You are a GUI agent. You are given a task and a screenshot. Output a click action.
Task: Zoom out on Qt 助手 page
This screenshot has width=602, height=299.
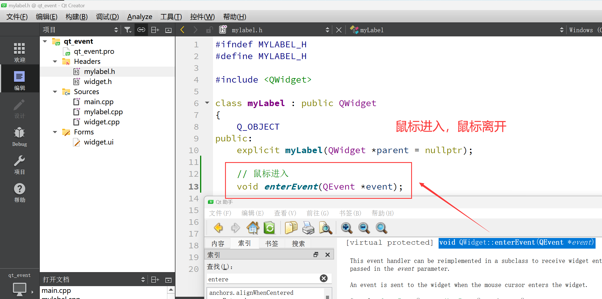pos(364,228)
